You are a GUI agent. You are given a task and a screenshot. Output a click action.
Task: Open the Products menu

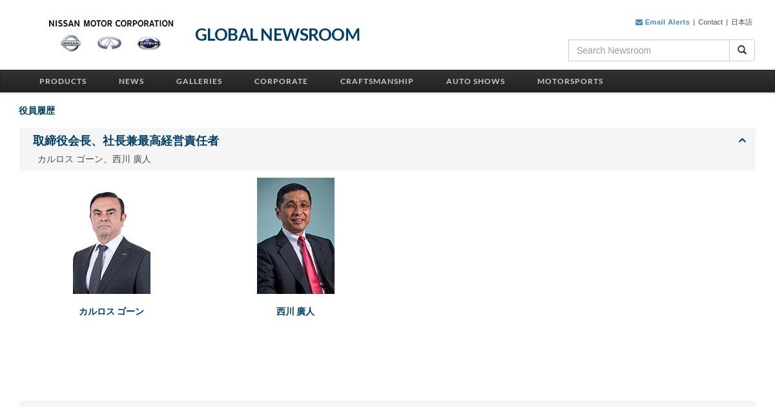(63, 81)
